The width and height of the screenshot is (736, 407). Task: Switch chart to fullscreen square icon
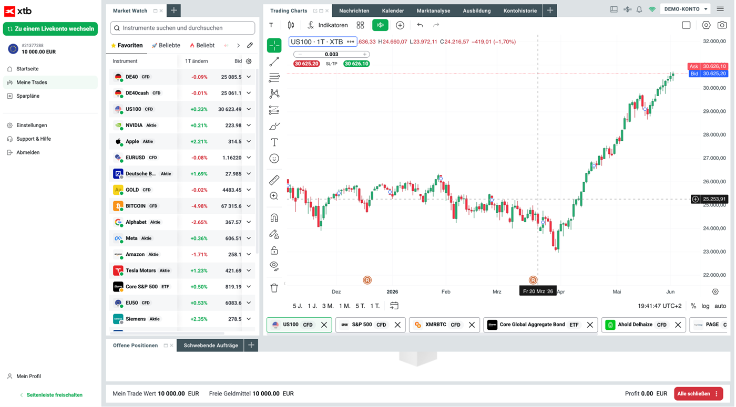point(686,25)
